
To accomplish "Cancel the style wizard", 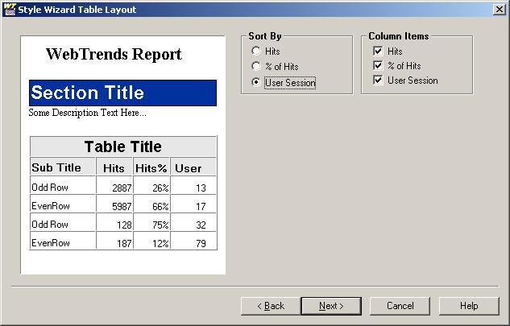I will click(400, 306).
